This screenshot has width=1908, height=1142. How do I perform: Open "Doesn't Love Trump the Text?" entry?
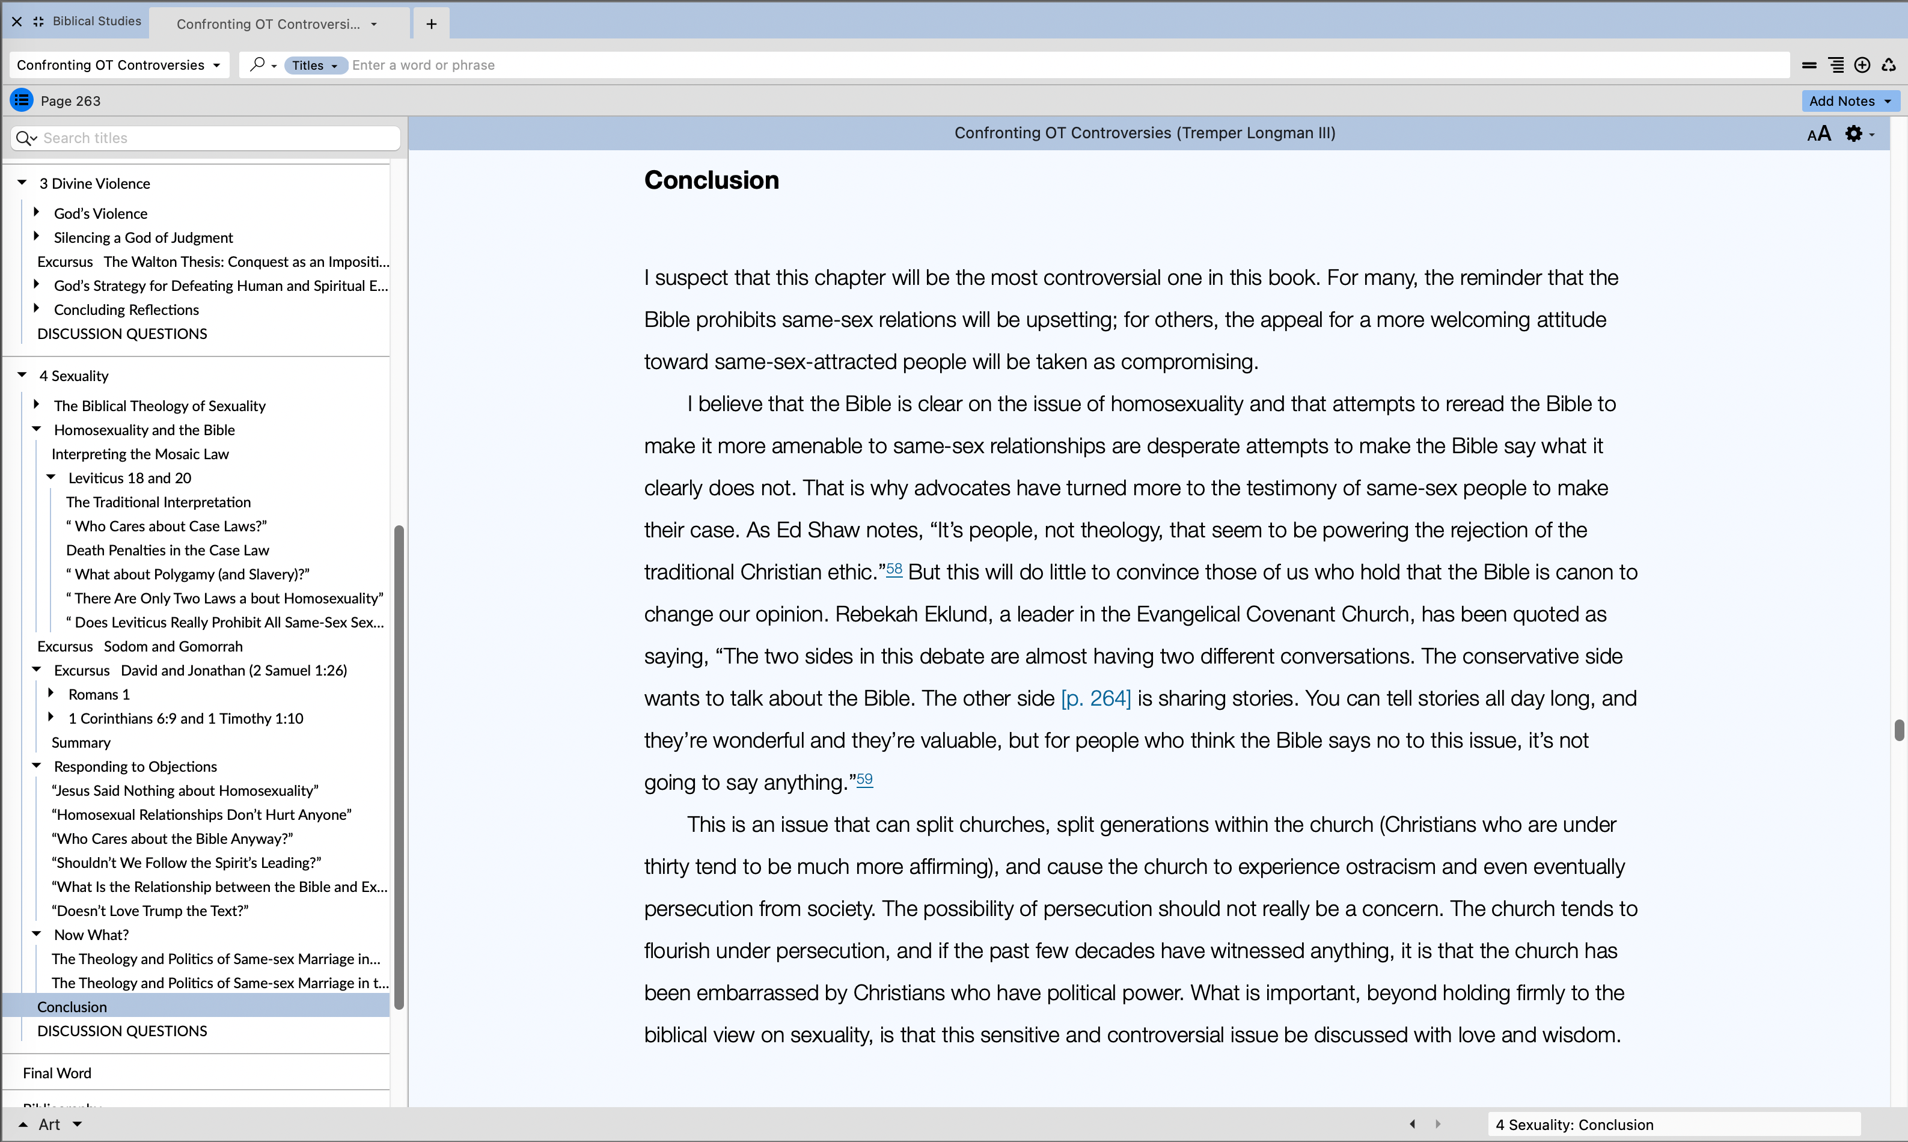click(x=150, y=911)
